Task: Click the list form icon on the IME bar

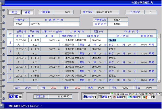Action: [143, 94]
